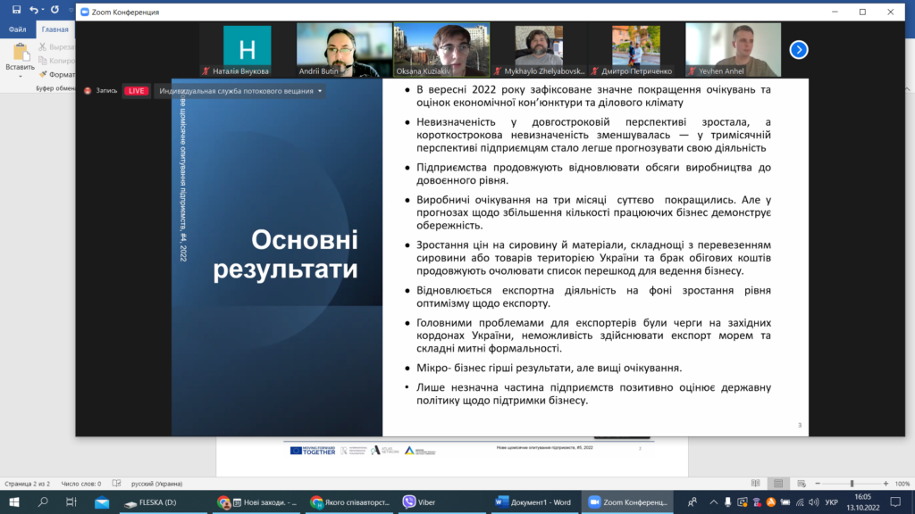Switch Word to Read Mode view
This screenshot has height=514, width=915.
(x=756, y=483)
